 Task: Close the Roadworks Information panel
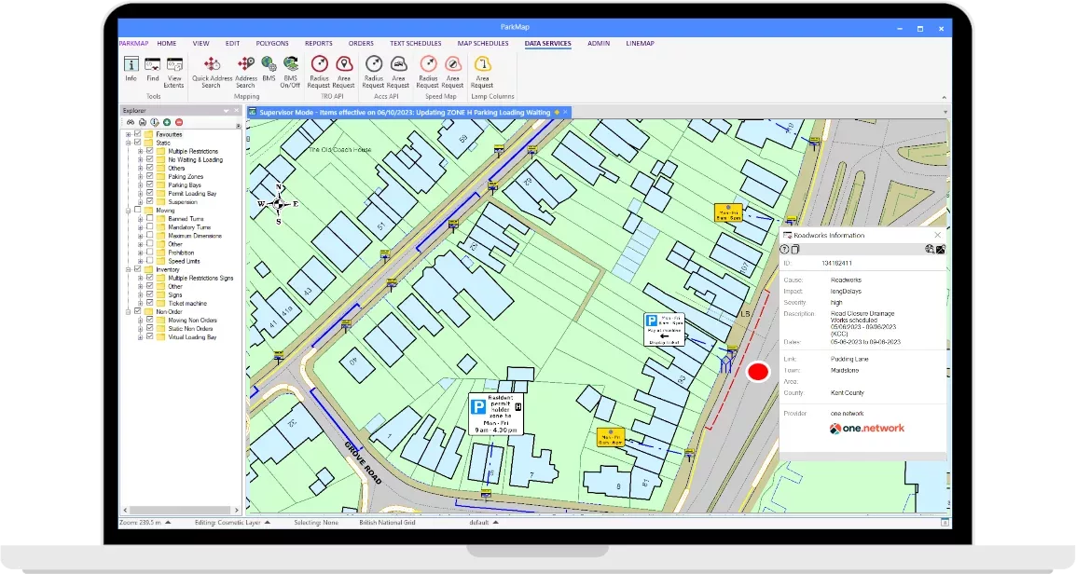pos(937,236)
